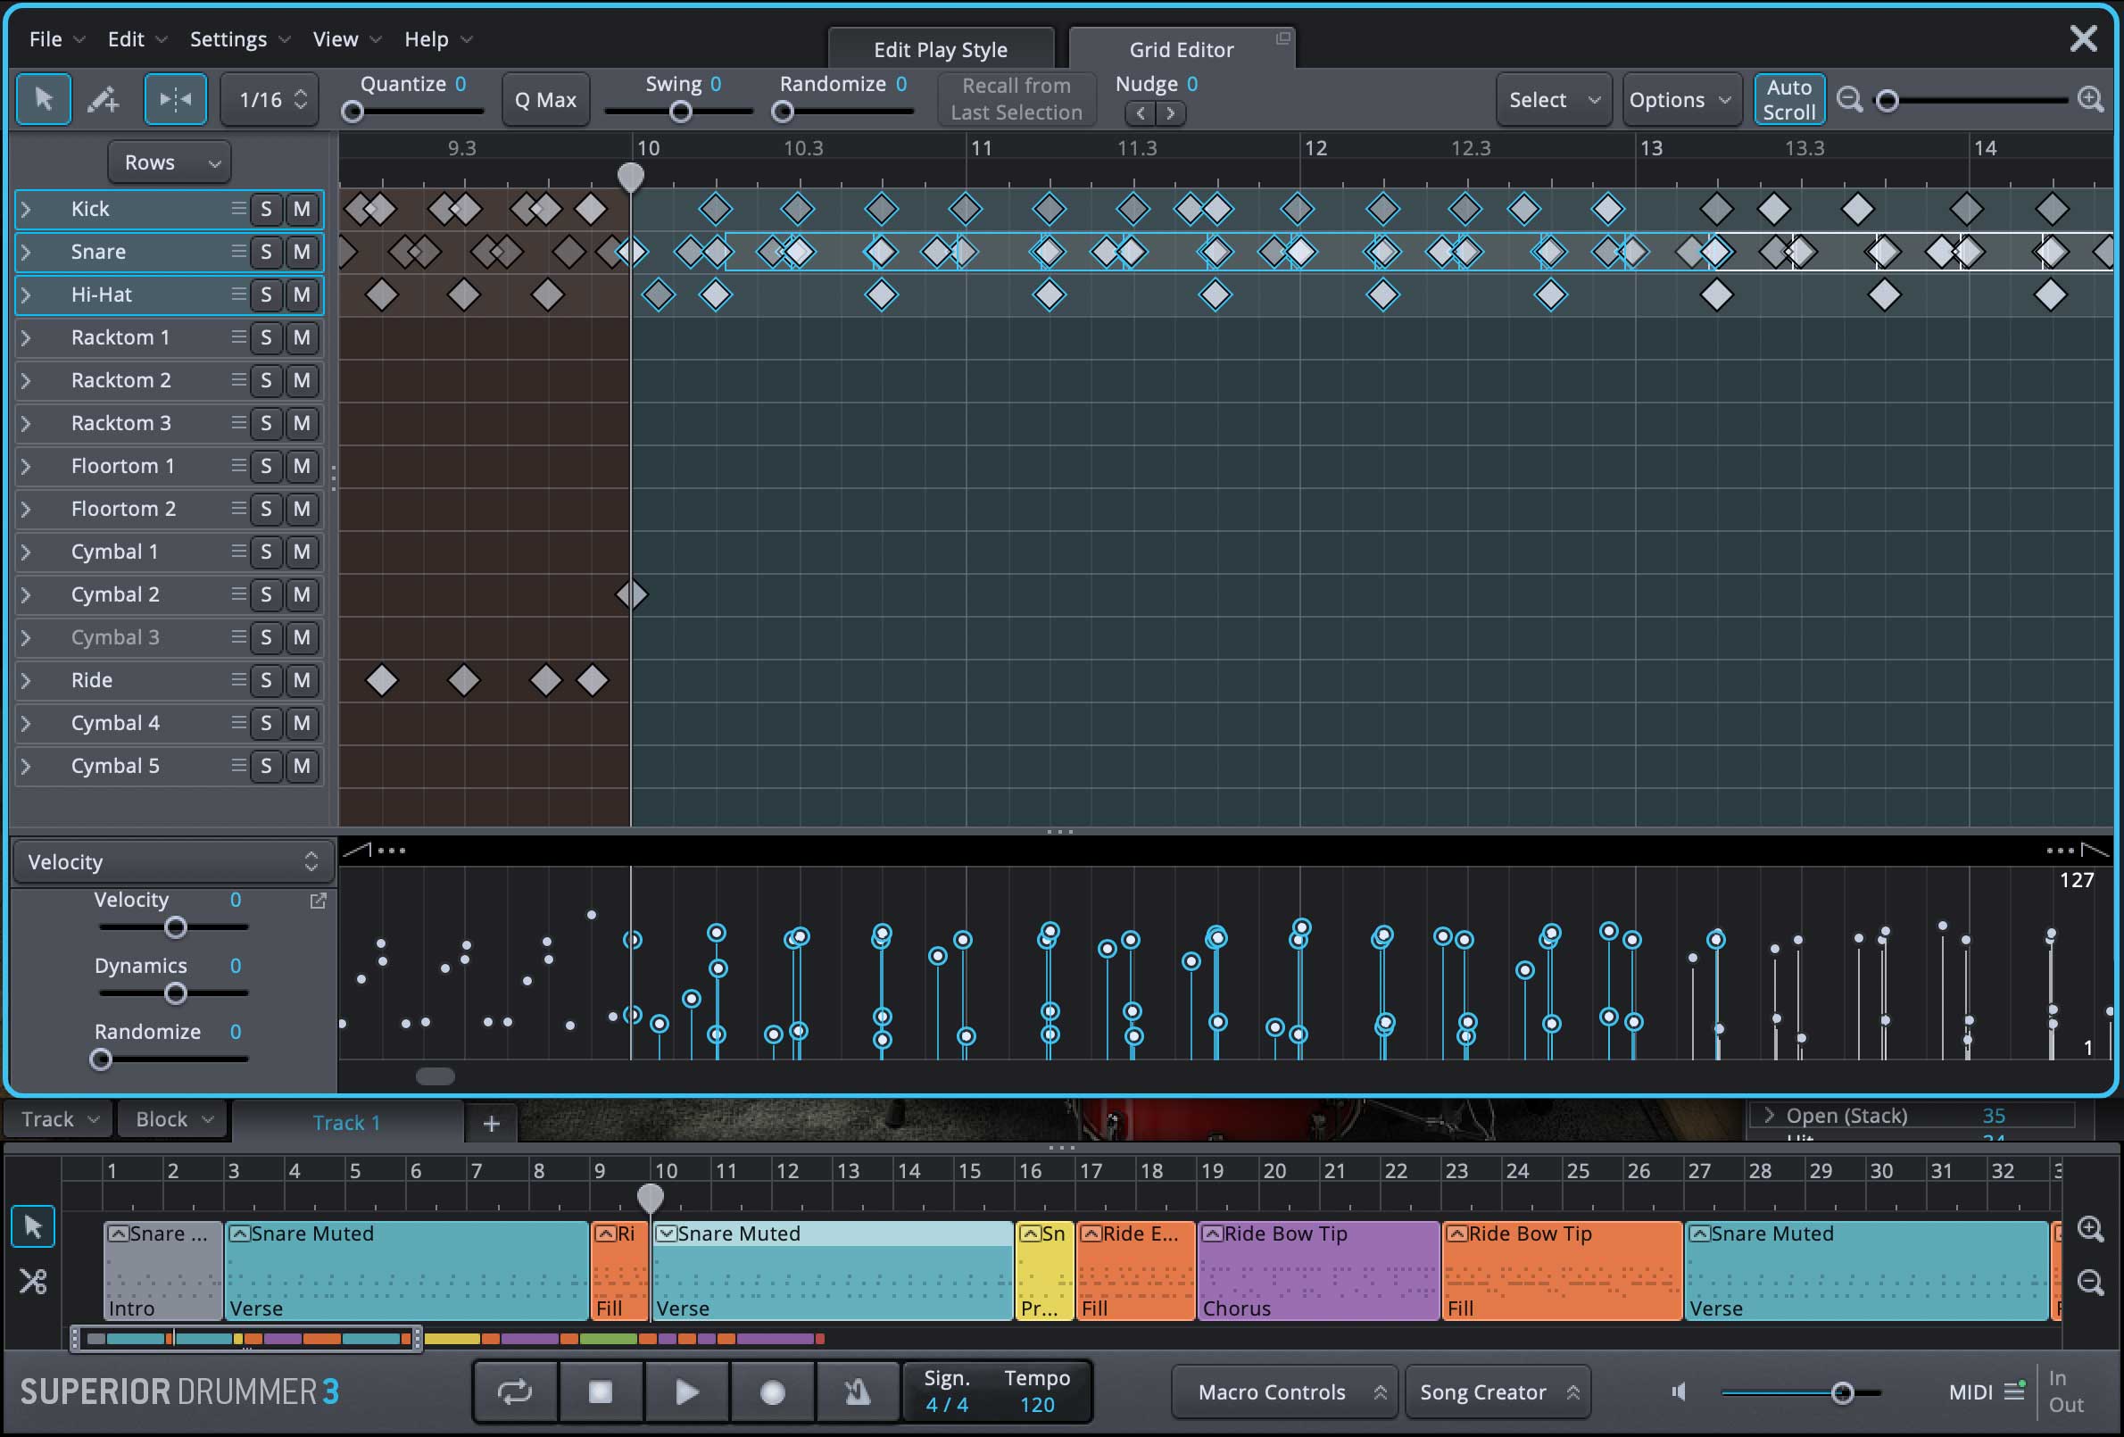Click the zoom-in magnifier in Grid Editor toolbar

(x=2090, y=99)
